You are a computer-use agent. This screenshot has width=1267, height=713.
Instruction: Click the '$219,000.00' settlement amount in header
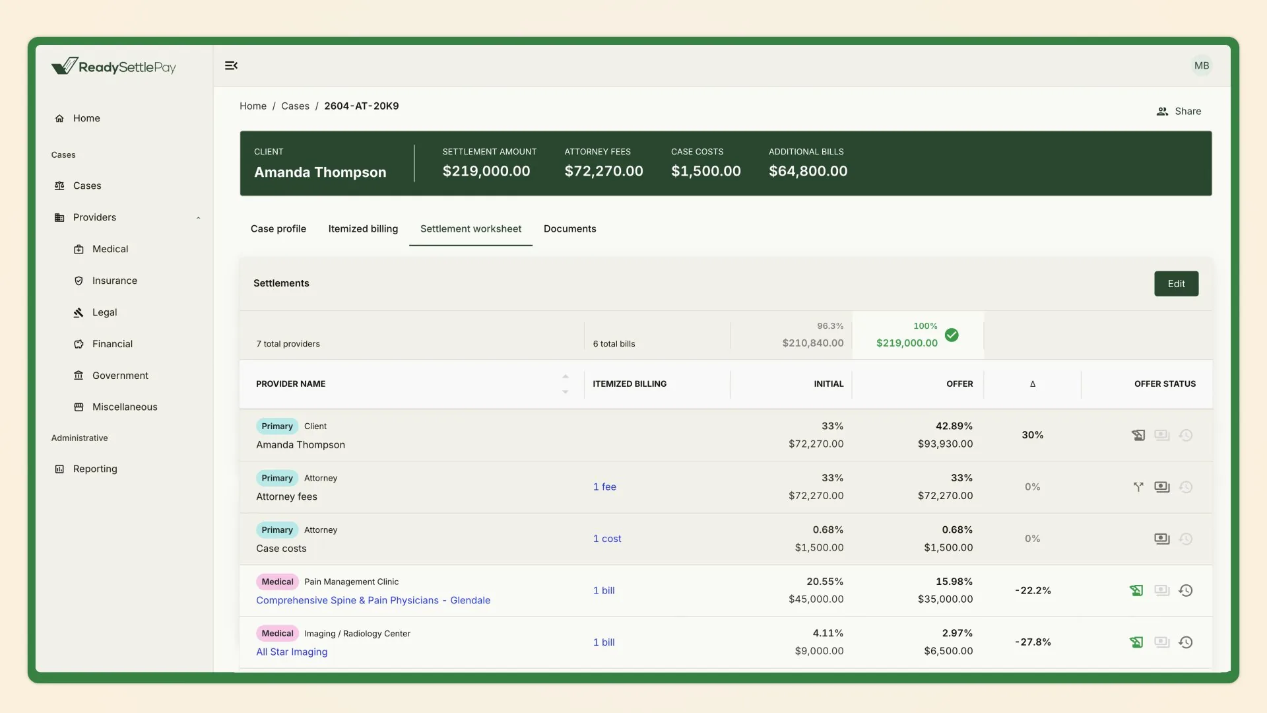[486, 171]
